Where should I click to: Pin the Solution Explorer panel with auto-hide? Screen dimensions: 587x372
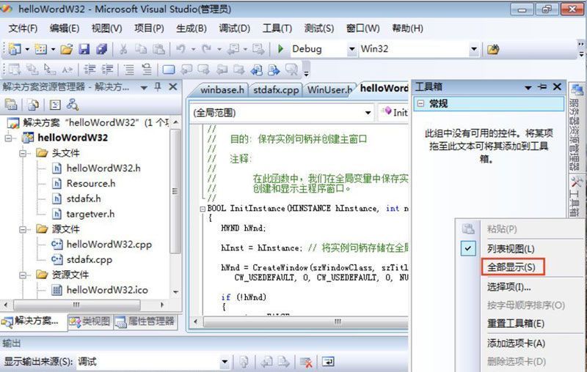tap(157, 87)
